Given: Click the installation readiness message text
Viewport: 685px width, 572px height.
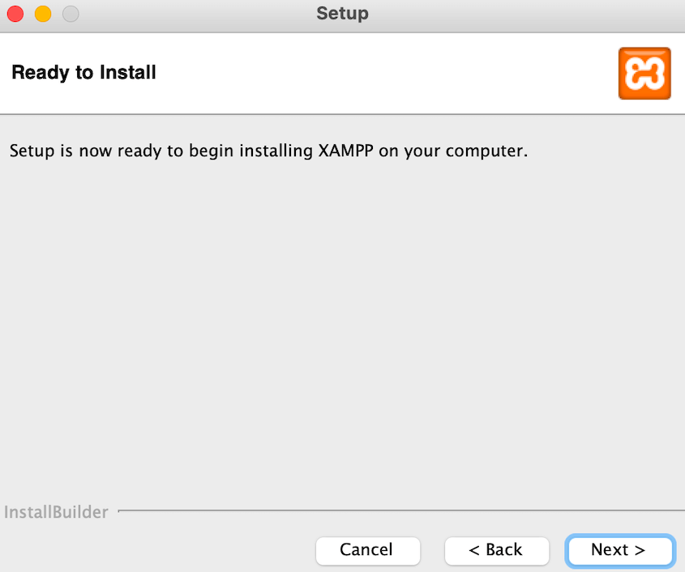Looking at the screenshot, I should pyautogui.click(x=268, y=151).
